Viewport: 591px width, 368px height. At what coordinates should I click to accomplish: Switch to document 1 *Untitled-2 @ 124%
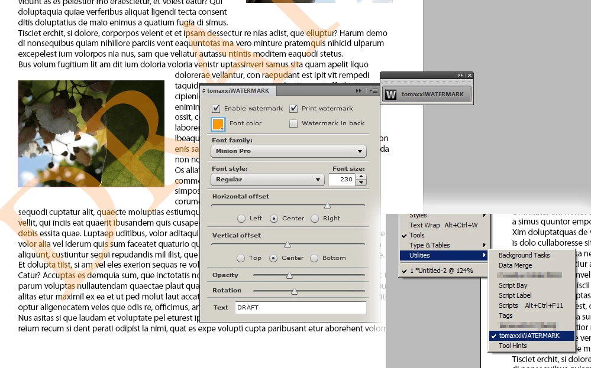(444, 271)
